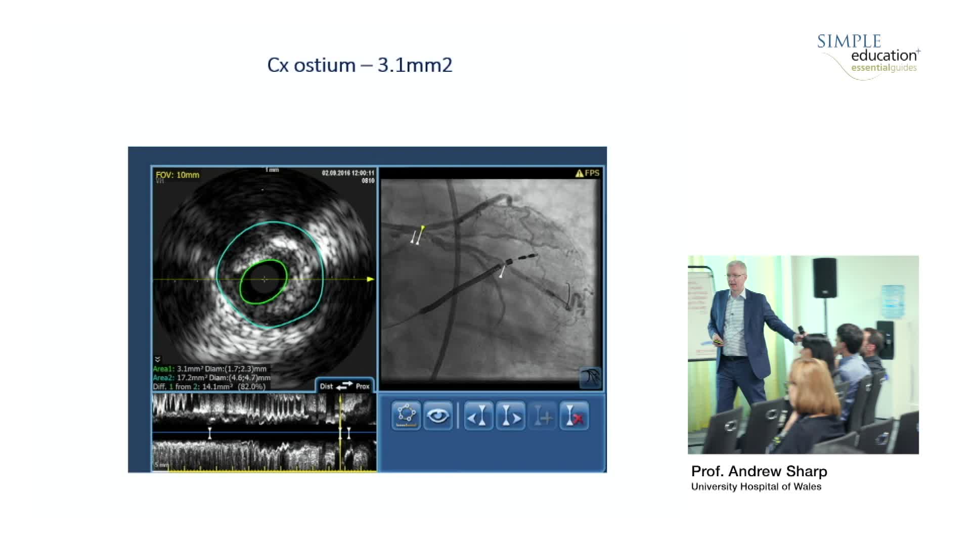Toggle Dist/Prox view direction

[x=344, y=386]
